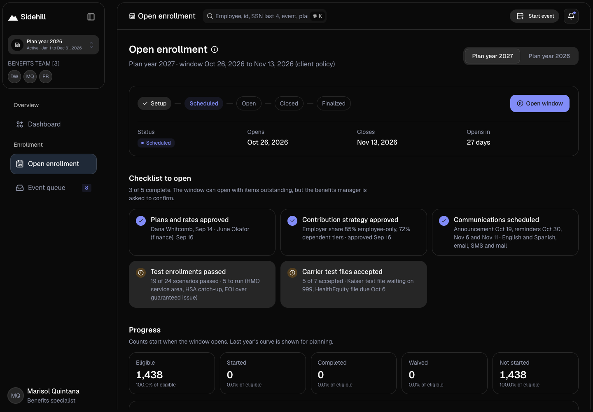
Task: Switch to Plan year 2026 segment
Action: tap(549, 56)
